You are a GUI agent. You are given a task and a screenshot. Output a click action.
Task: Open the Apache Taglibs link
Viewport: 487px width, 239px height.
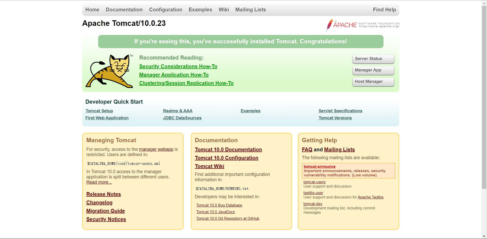pyautogui.click(x=371, y=197)
